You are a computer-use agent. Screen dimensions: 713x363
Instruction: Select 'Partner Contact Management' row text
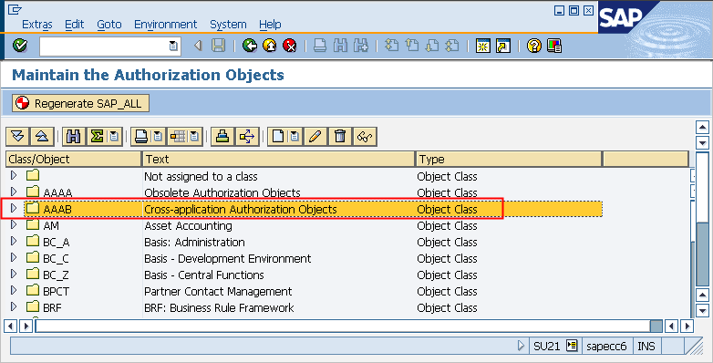click(218, 291)
